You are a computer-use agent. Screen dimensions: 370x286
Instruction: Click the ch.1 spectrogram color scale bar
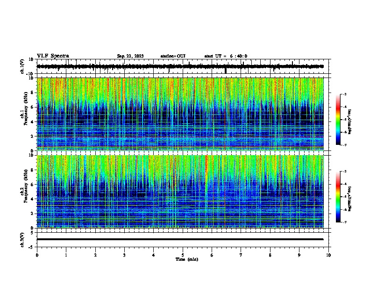pos(338,120)
